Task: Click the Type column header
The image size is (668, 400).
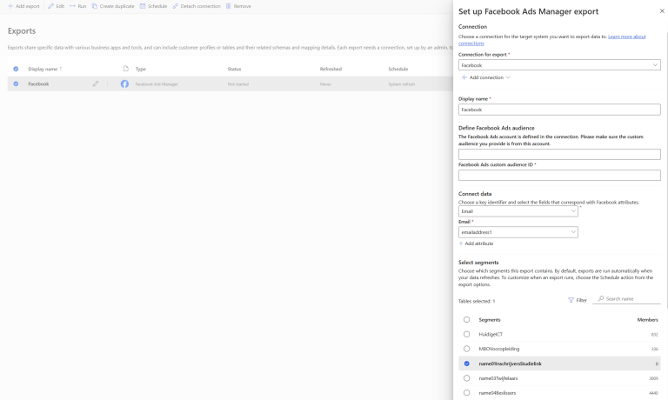Action: tap(141, 69)
